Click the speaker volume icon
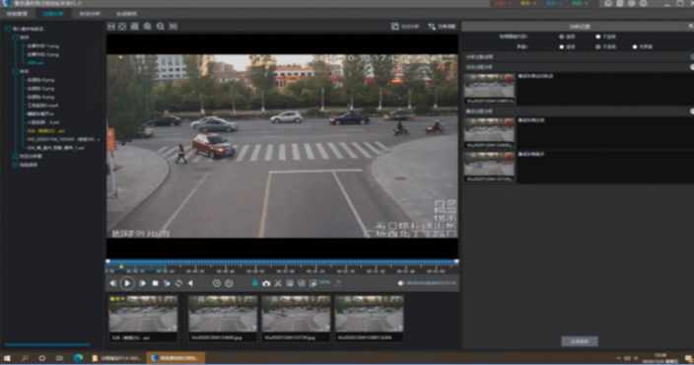Image resolution: width=694 pixels, height=365 pixels. click(x=401, y=283)
